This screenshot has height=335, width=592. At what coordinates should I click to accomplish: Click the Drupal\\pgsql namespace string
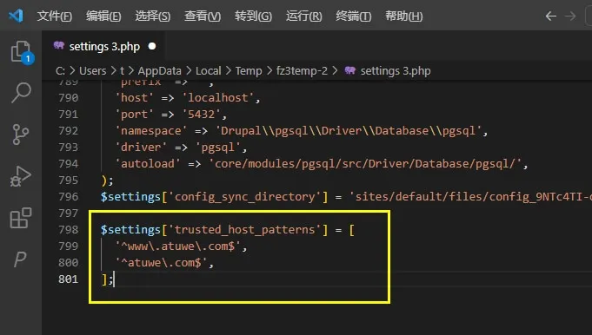349,131
